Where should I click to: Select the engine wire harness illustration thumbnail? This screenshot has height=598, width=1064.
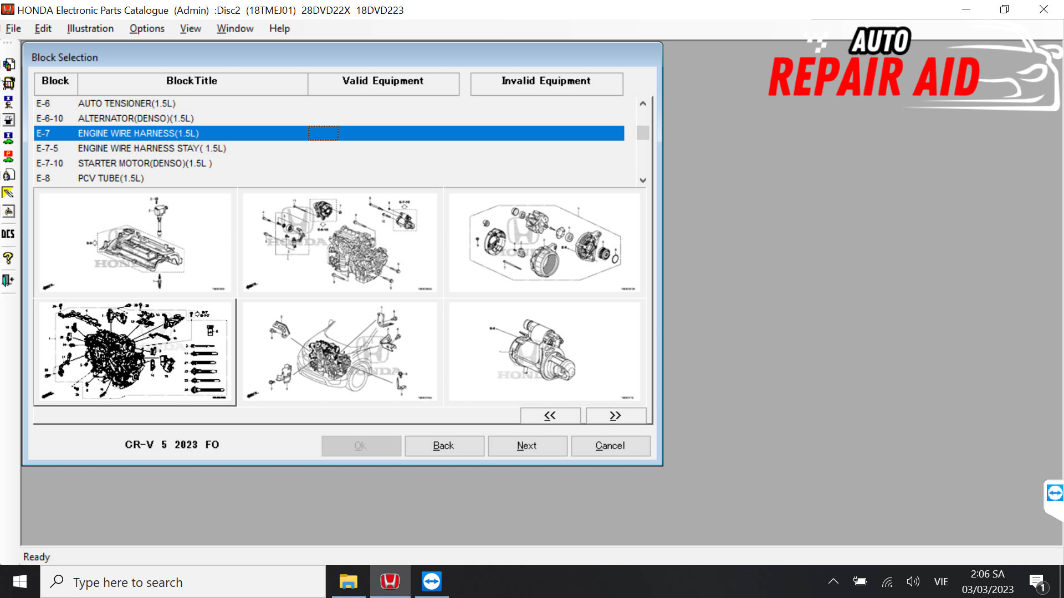[x=135, y=352]
